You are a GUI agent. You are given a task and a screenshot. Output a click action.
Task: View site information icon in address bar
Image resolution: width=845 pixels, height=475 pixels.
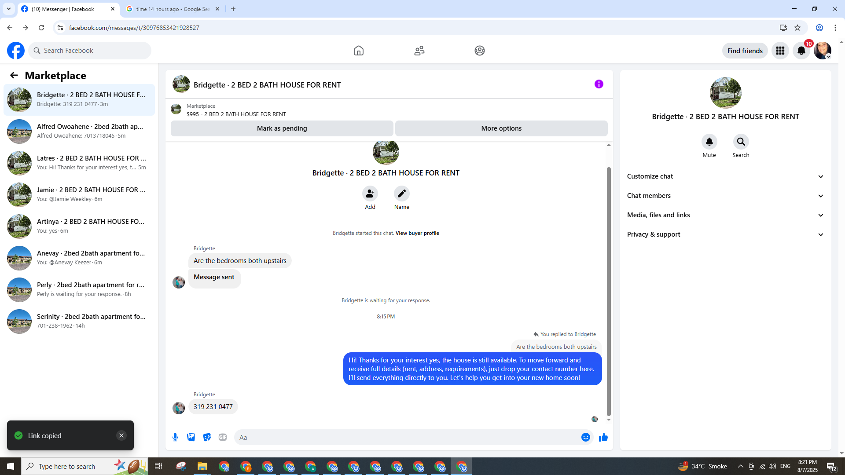(x=60, y=28)
